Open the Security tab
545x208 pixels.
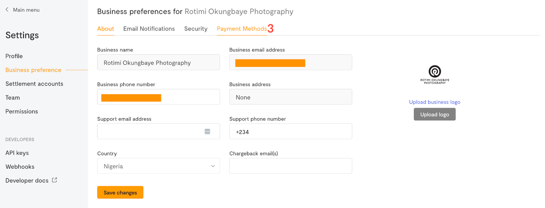click(196, 29)
